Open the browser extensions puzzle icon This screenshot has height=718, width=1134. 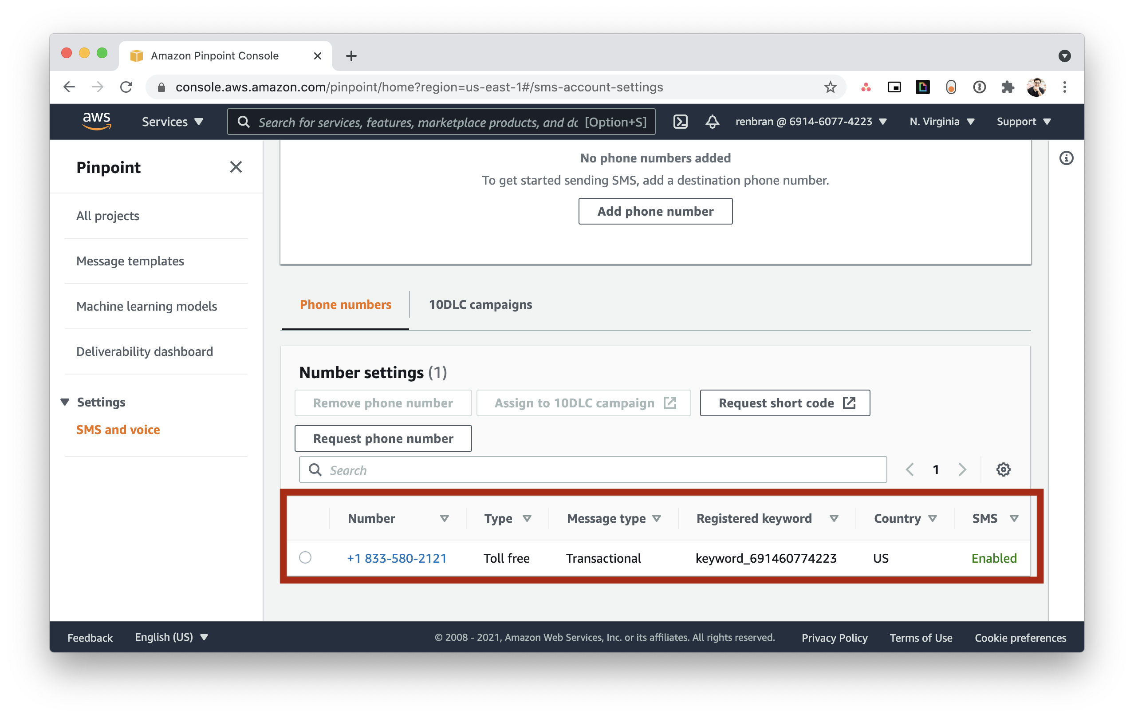1007,87
